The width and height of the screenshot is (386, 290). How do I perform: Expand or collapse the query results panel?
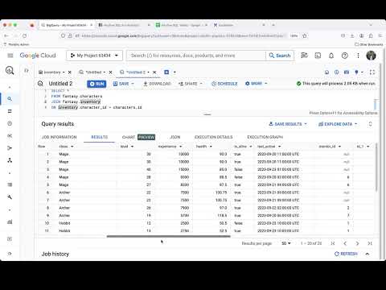point(370,124)
